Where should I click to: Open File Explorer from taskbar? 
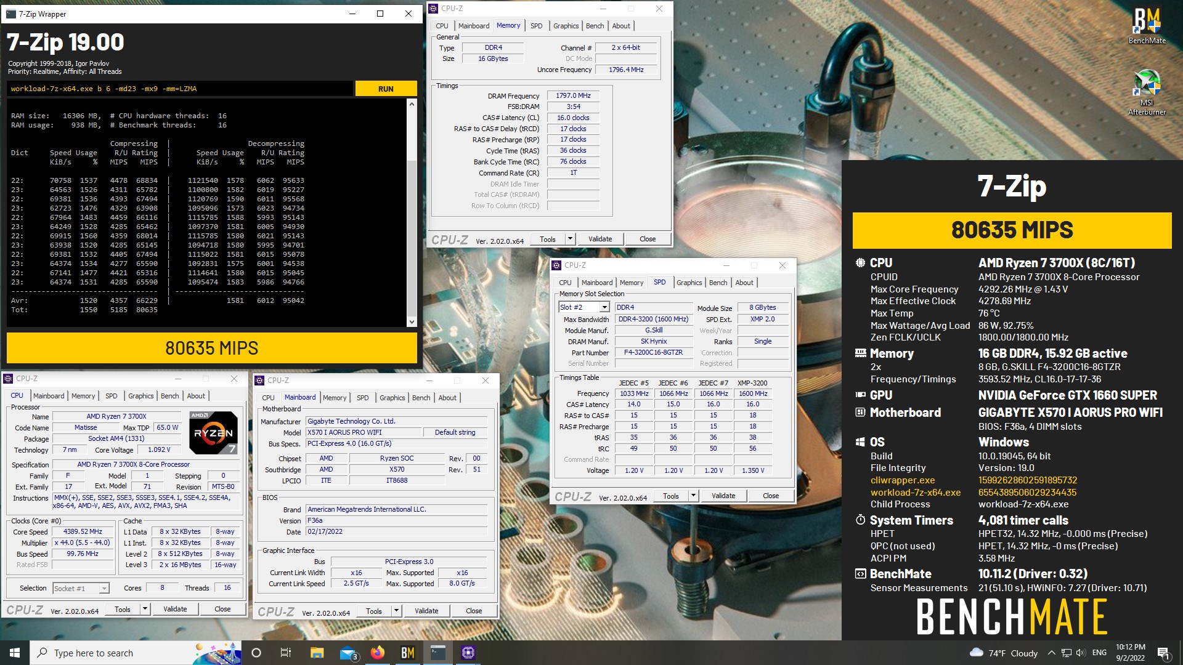[x=317, y=653]
